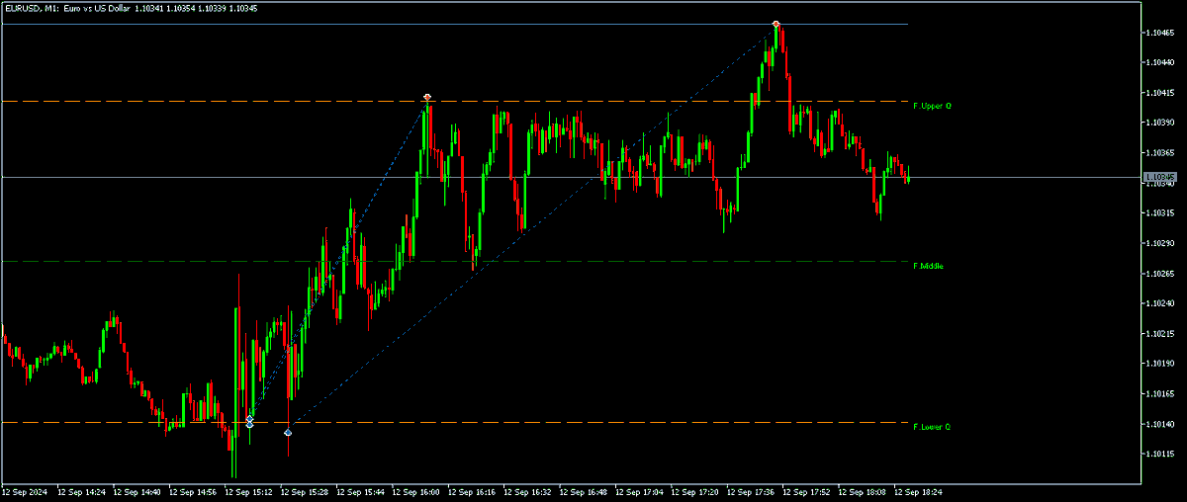Click the blue marker below the 15:28 low
The height and width of the screenshot is (502, 1187).
pyautogui.click(x=288, y=433)
